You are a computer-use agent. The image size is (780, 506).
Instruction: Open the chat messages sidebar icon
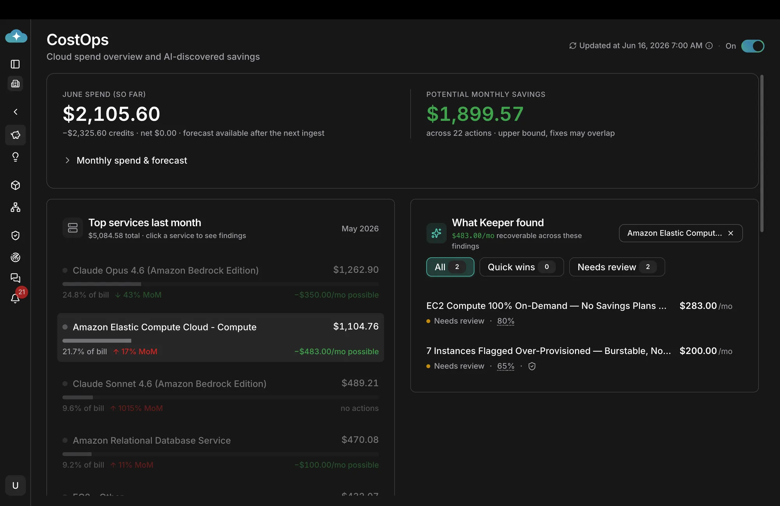coord(15,278)
